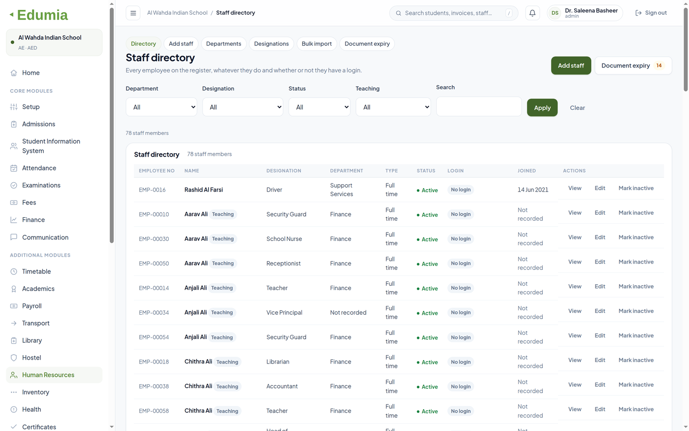Open the Department filter dropdown
This screenshot has height=431, width=689.
coord(161,107)
